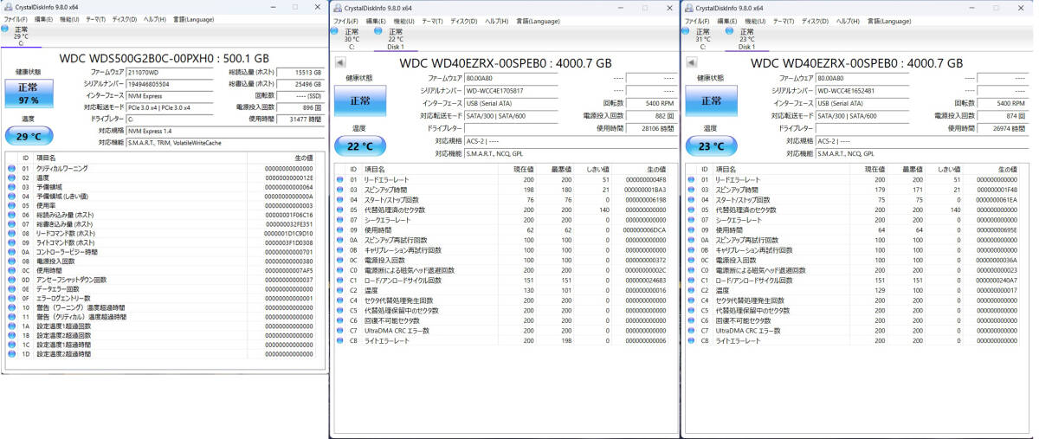Click the status orb for クリティカルワーニング row

point(11,168)
